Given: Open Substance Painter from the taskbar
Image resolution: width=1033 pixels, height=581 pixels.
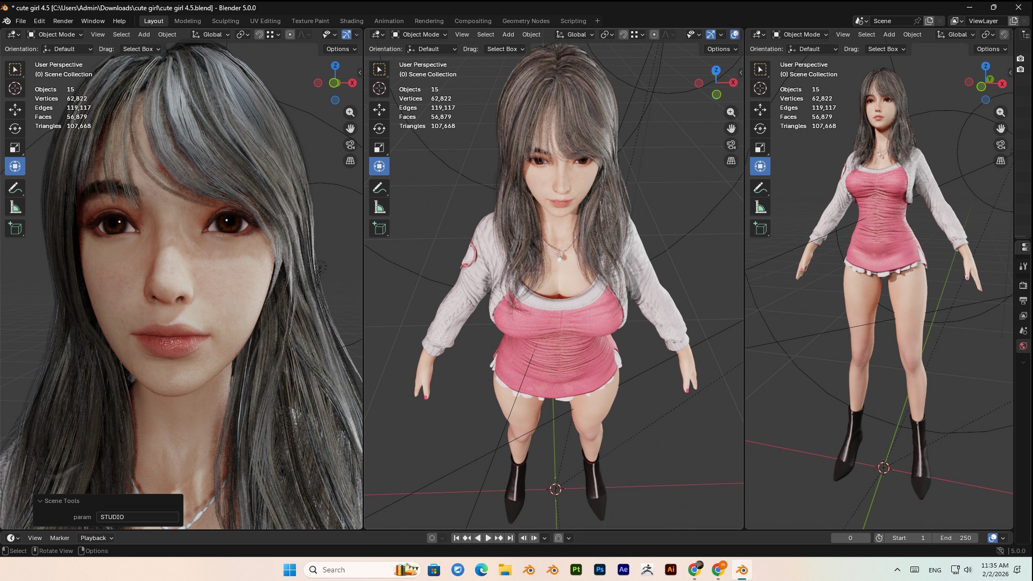Looking at the screenshot, I should [x=576, y=570].
